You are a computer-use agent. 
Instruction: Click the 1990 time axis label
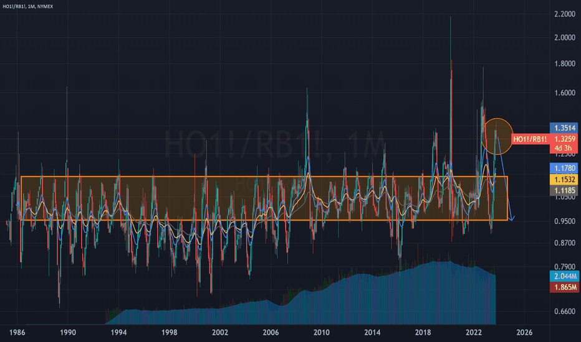68,333
